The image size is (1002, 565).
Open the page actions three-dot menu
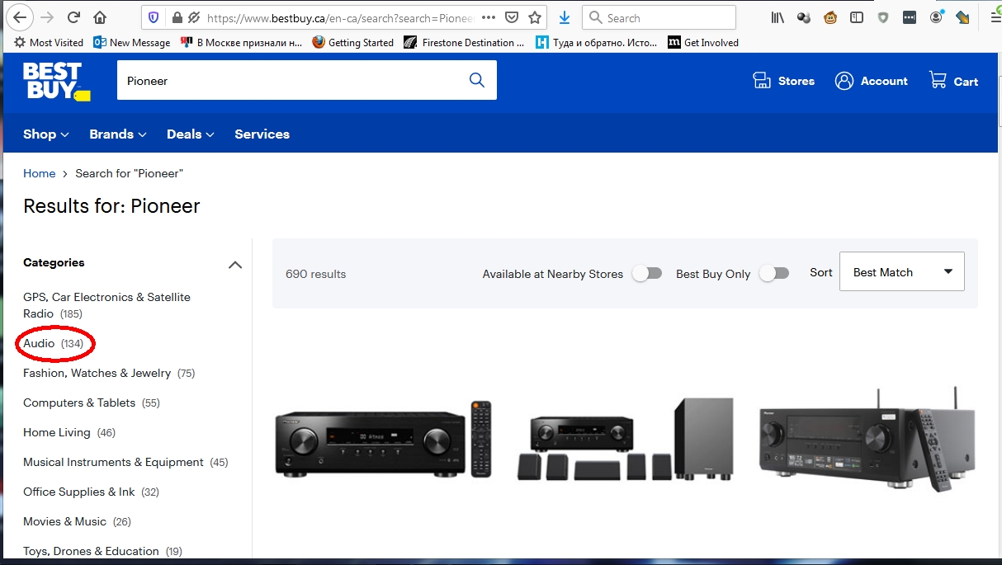[x=488, y=17]
